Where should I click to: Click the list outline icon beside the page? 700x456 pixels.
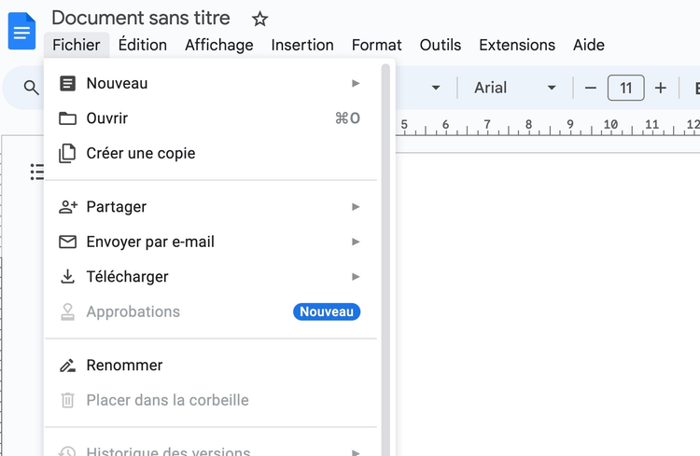coord(37,172)
